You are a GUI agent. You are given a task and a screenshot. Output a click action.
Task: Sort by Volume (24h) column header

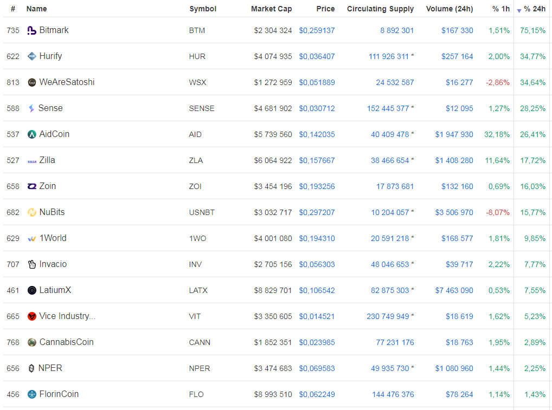click(x=449, y=9)
